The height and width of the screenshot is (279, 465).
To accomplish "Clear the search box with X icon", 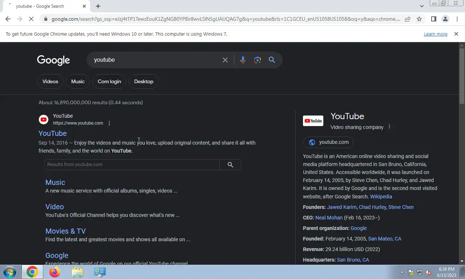I will click(225, 60).
